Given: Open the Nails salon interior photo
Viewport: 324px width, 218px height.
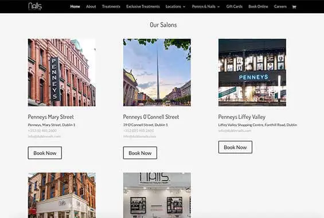Looking at the screenshot, I should [157, 195].
